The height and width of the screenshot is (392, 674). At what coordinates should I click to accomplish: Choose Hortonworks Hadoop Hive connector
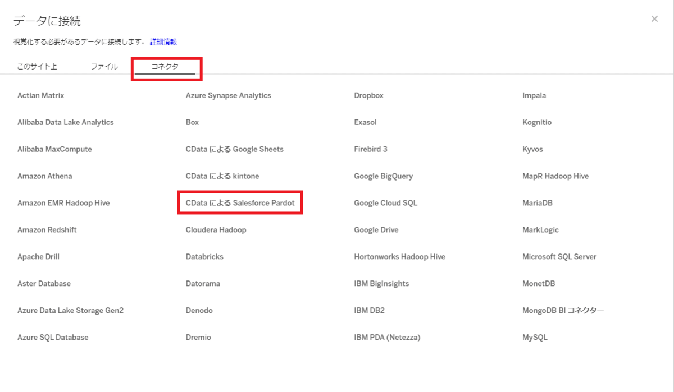pos(400,257)
